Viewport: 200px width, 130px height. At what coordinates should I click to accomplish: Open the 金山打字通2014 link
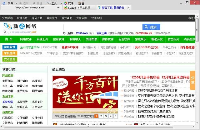tap(30, 47)
